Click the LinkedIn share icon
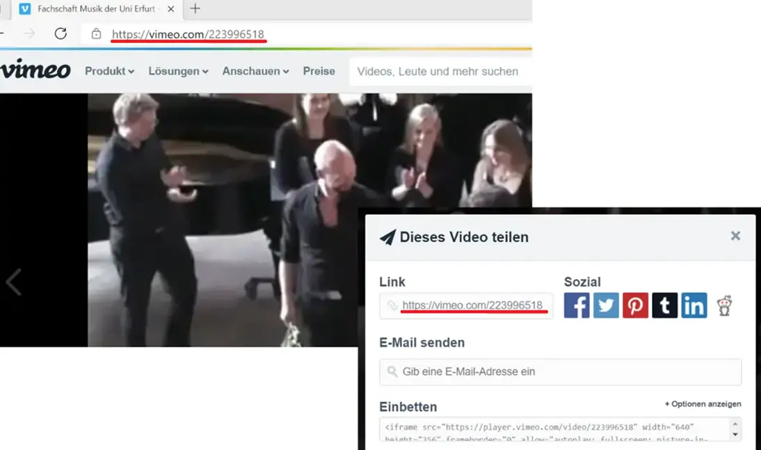Image resolution: width=761 pixels, height=450 pixels. click(x=694, y=306)
